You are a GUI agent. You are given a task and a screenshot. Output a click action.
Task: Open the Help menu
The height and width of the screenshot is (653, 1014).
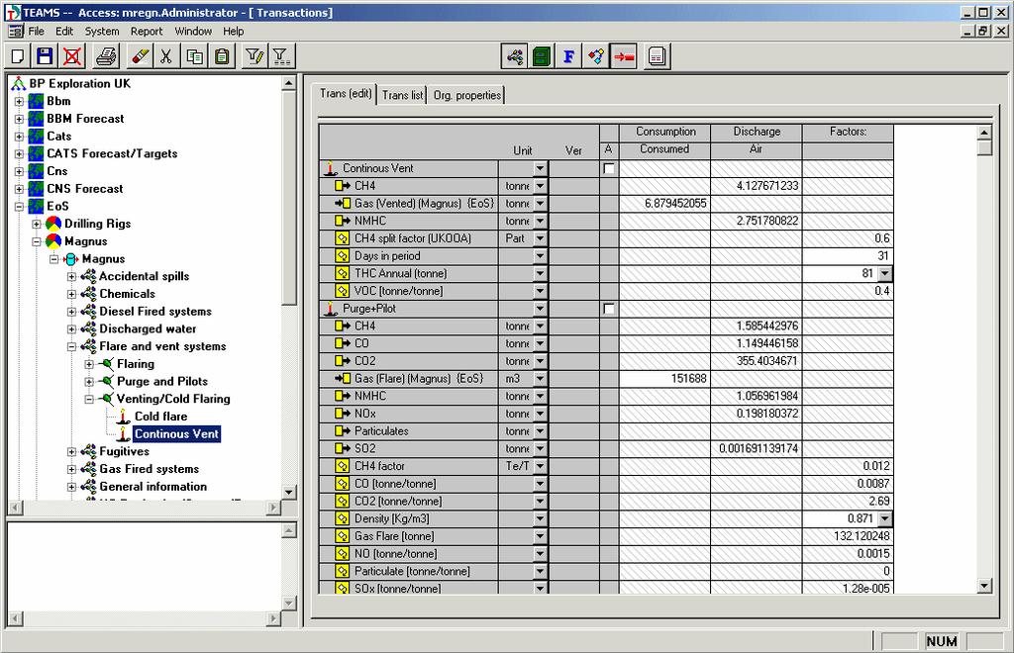[234, 31]
